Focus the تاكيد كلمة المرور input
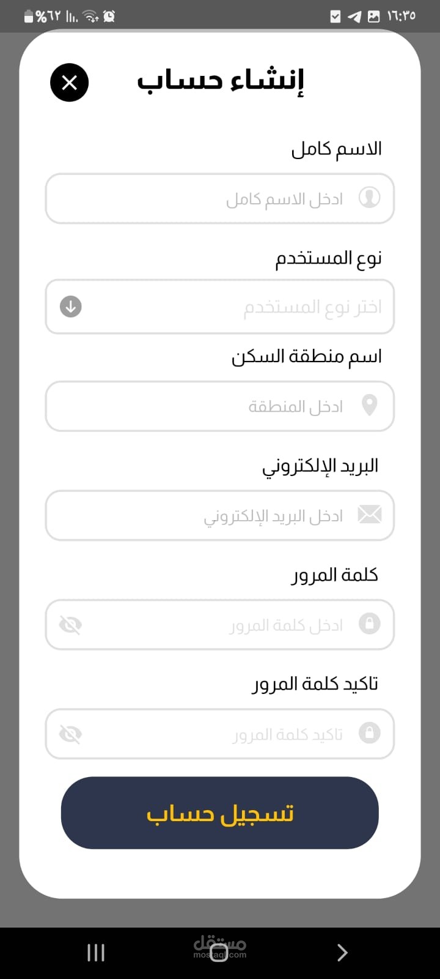This screenshot has width=440, height=979. [244, 734]
